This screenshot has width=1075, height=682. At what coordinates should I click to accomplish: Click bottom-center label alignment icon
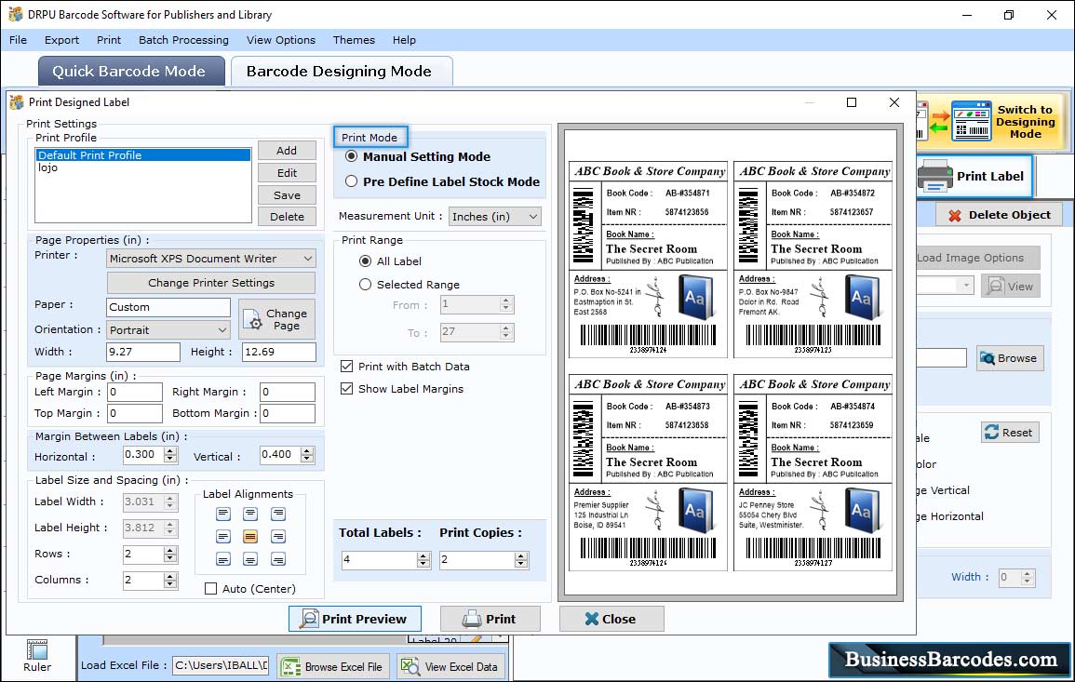250,559
